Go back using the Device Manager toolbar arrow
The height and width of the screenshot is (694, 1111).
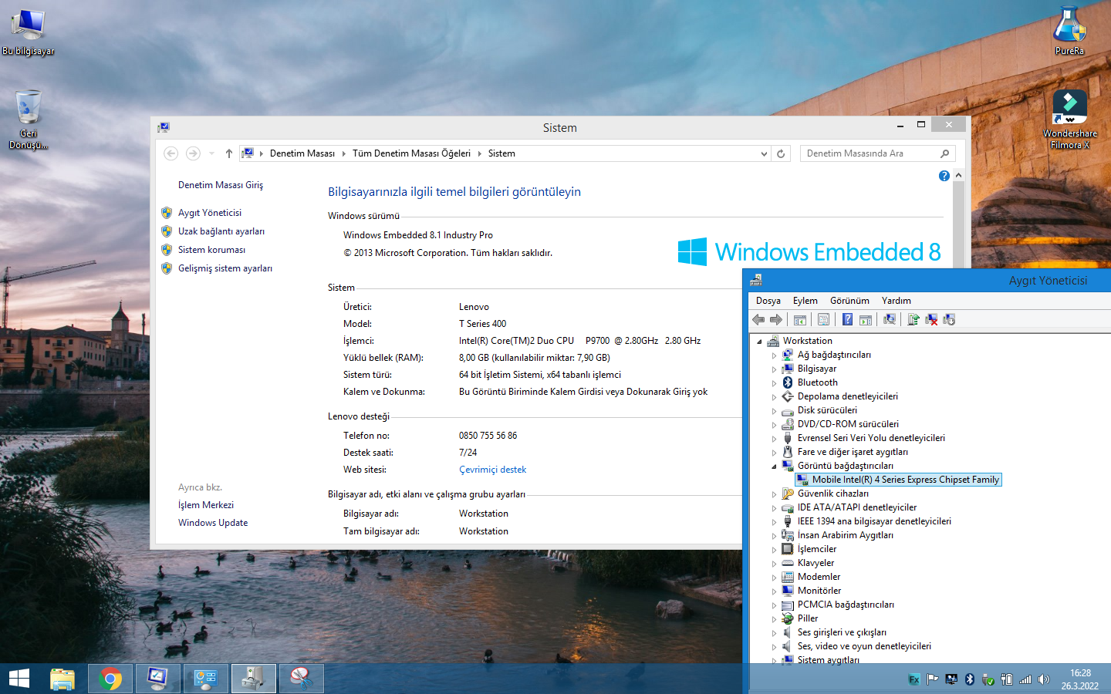point(758,319)
